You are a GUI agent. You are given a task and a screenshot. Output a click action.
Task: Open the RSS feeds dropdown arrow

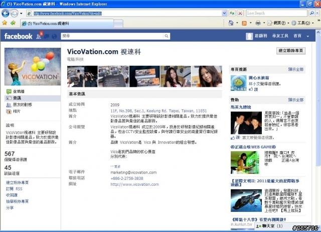pos(251,23)
